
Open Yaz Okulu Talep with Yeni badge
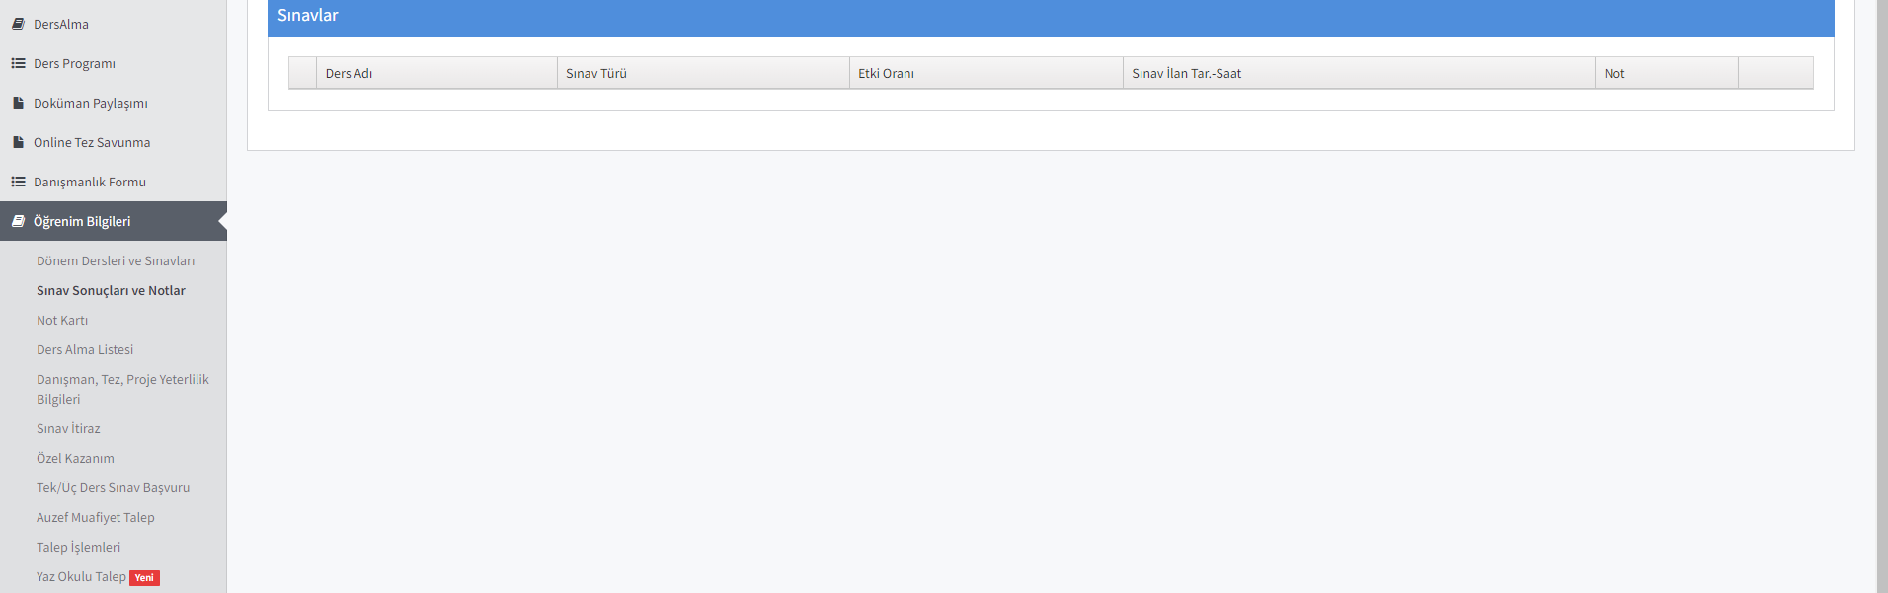click(82, 576)
